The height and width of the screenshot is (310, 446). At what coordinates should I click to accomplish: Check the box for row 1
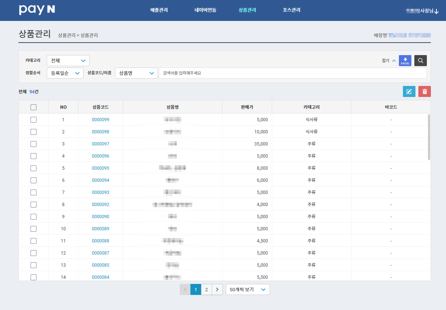34,119
